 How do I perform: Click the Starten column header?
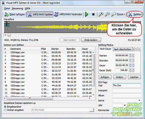58,49
